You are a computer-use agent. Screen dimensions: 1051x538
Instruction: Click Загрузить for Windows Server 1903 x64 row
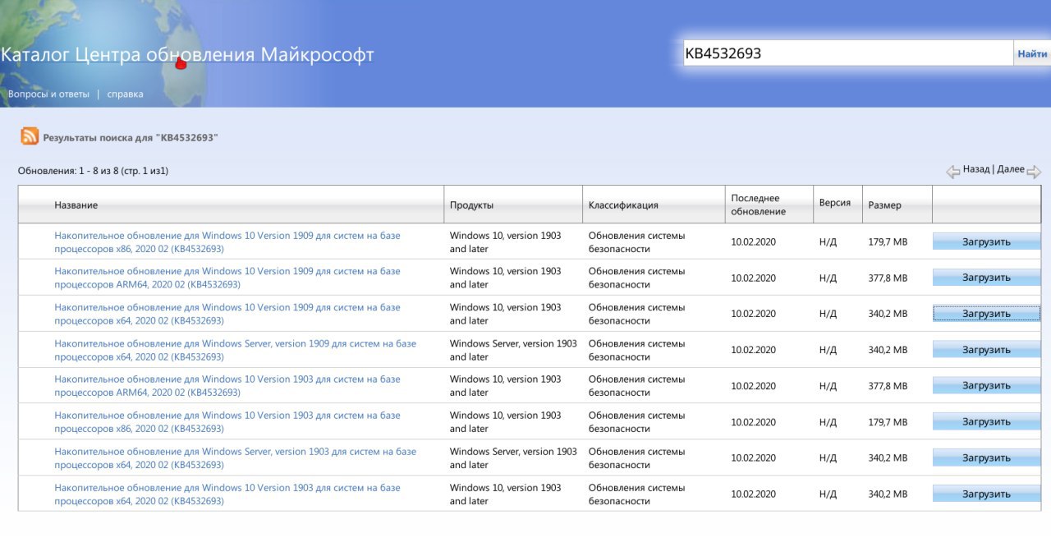point(986,458)
